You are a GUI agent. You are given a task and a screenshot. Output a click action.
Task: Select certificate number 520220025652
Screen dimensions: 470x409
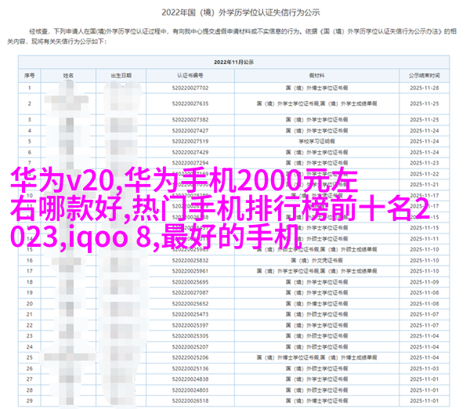(x=190, y=303)
